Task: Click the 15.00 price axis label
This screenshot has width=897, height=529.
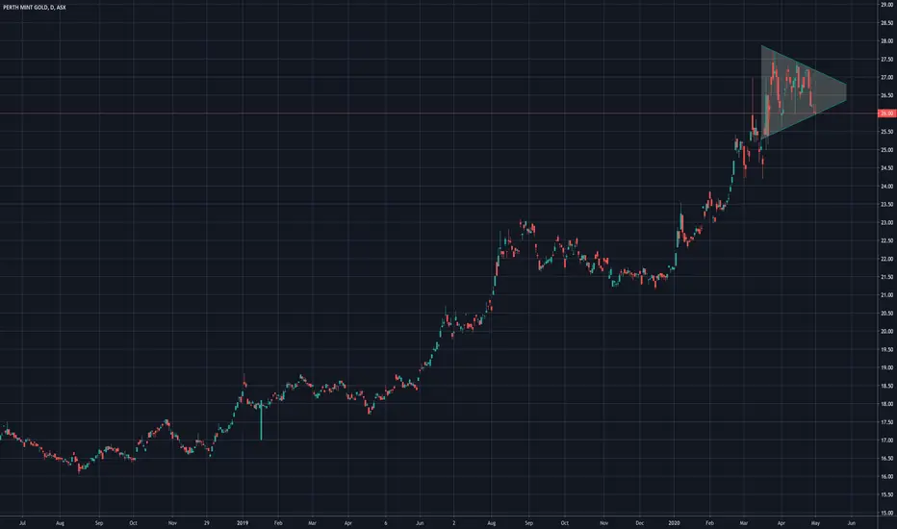Action: point(886,513)
